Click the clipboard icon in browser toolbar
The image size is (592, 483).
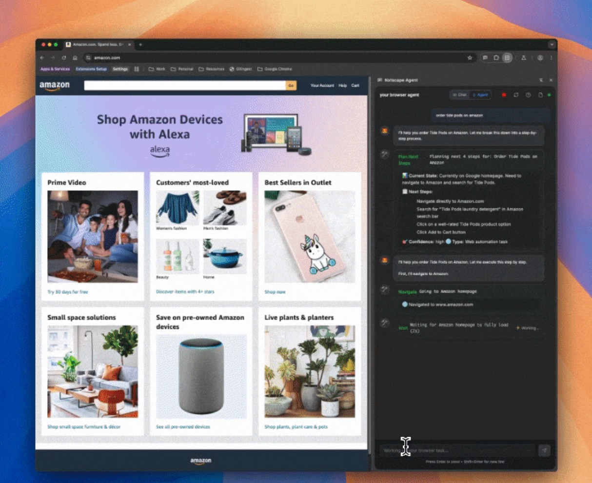pyautogui.click(x=496, y=58)
